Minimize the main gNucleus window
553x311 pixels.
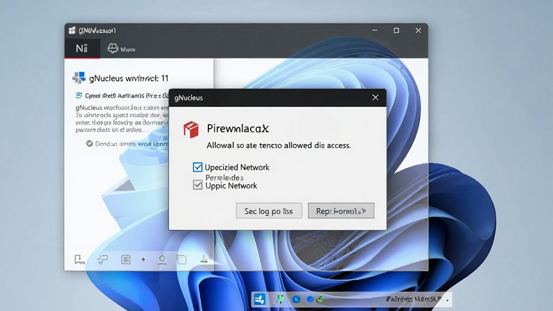click(375, 30)
